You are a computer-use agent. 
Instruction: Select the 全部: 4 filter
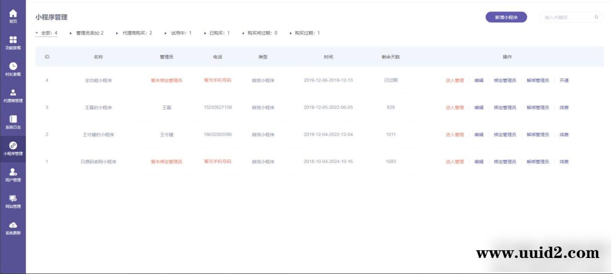(46, 33)
